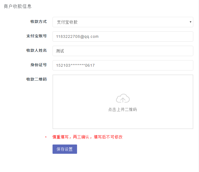Focus the 支付宝账号 input field
The image size is (199, 172).
click(x=123, y=36)
